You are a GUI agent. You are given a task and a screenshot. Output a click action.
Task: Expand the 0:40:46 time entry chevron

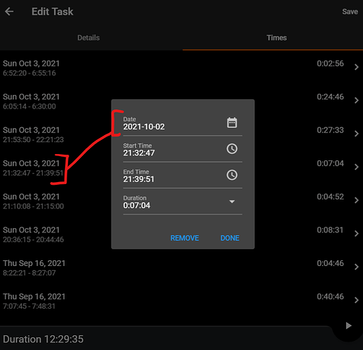pyautogui.click(x=357, y=300)
